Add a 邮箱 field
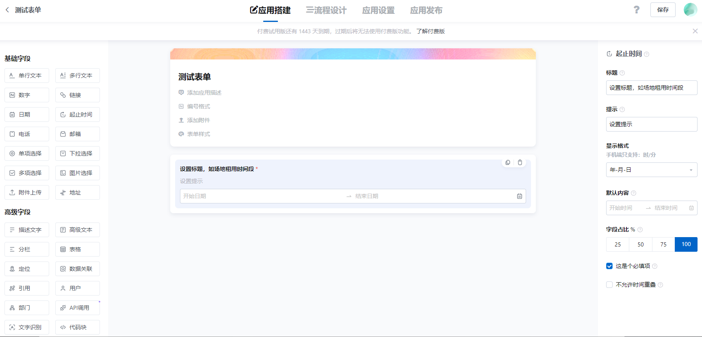The image size is (702, 337). (78, 134)
